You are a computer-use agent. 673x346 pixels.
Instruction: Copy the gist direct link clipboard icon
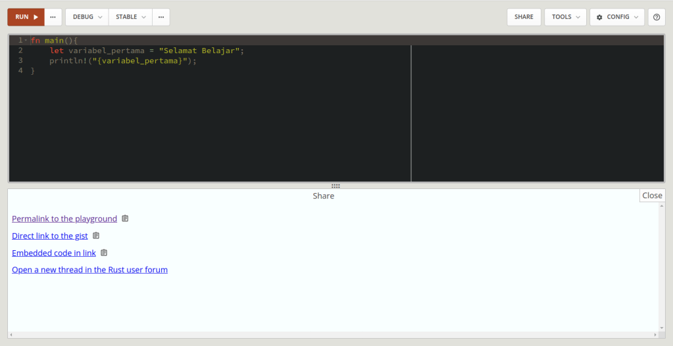tap(96, 236)
